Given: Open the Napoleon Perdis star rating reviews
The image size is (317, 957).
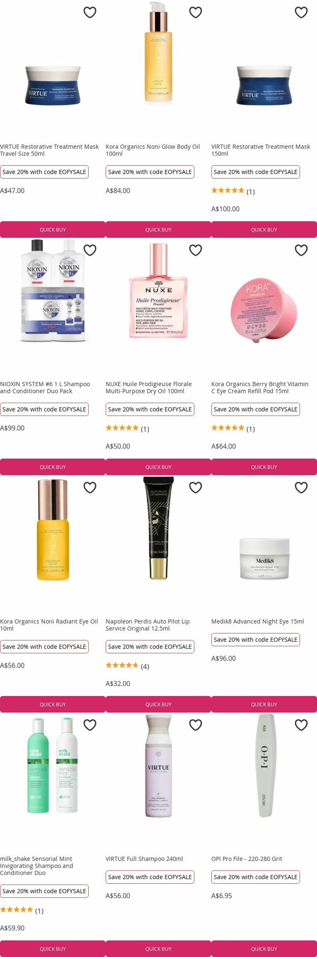Looking at the screenshot, I should [x=127, y=666].
